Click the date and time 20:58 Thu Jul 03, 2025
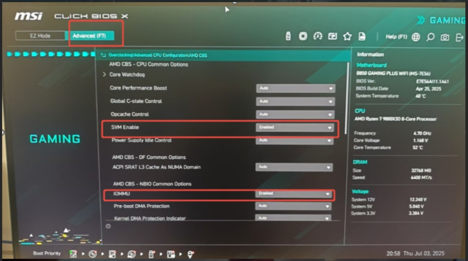Viewport: 468px width, 261px height. pos(415,254)
